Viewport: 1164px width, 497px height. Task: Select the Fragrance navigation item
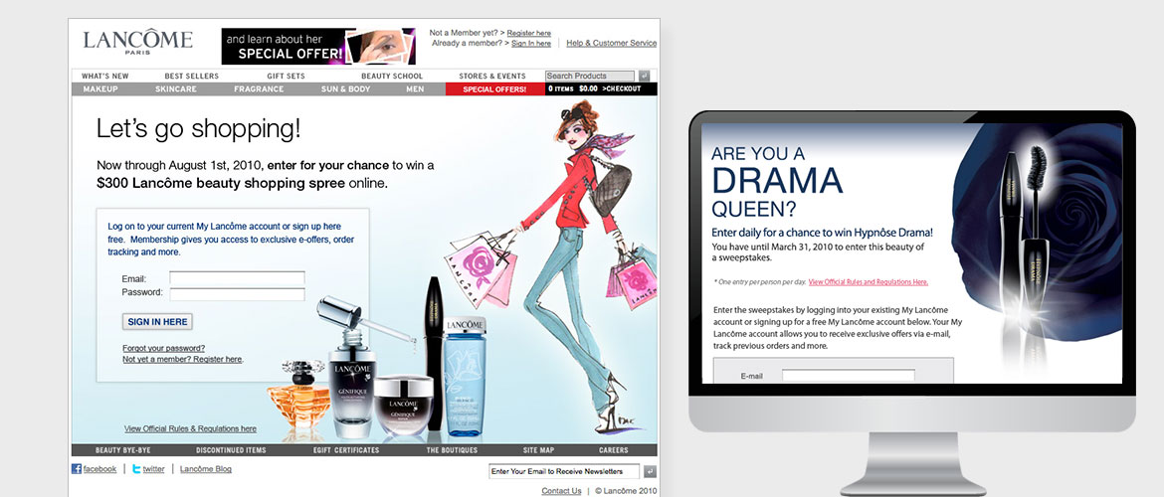(259, 89)
